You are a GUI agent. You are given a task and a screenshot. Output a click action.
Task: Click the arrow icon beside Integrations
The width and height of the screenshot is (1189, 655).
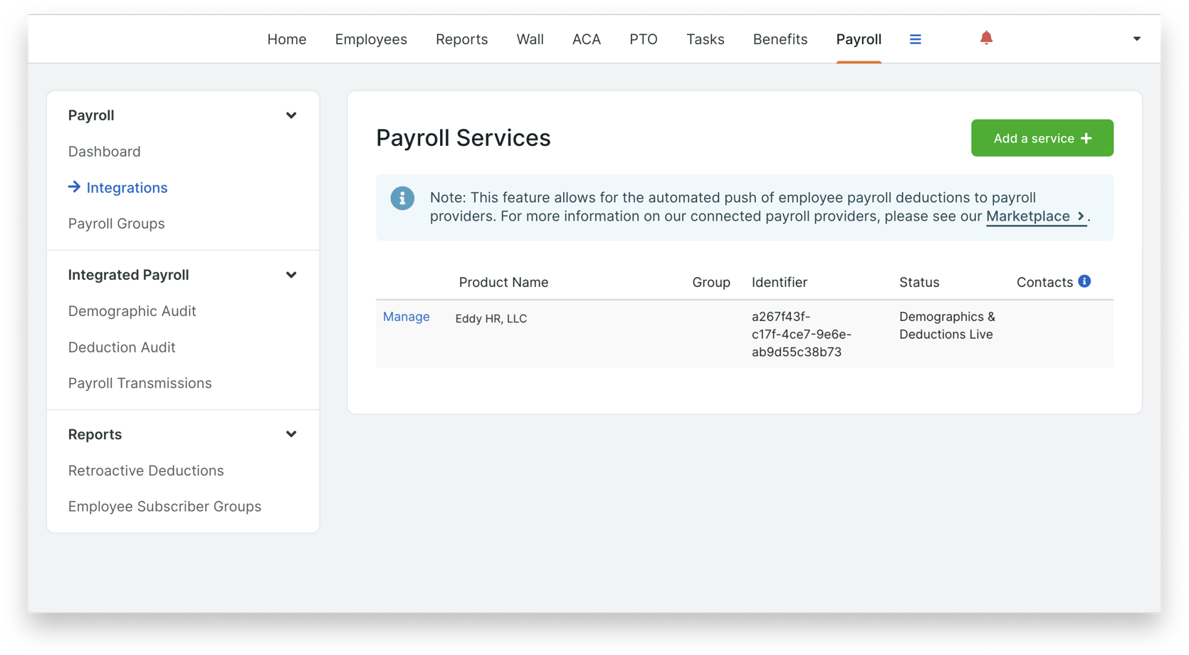(74, 187)
